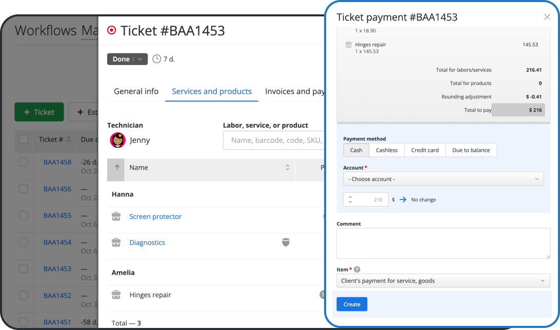This screenshot has width=560, height=330.
Task: Tick the checkbox for ticket BAA1458
Action: 24,162
